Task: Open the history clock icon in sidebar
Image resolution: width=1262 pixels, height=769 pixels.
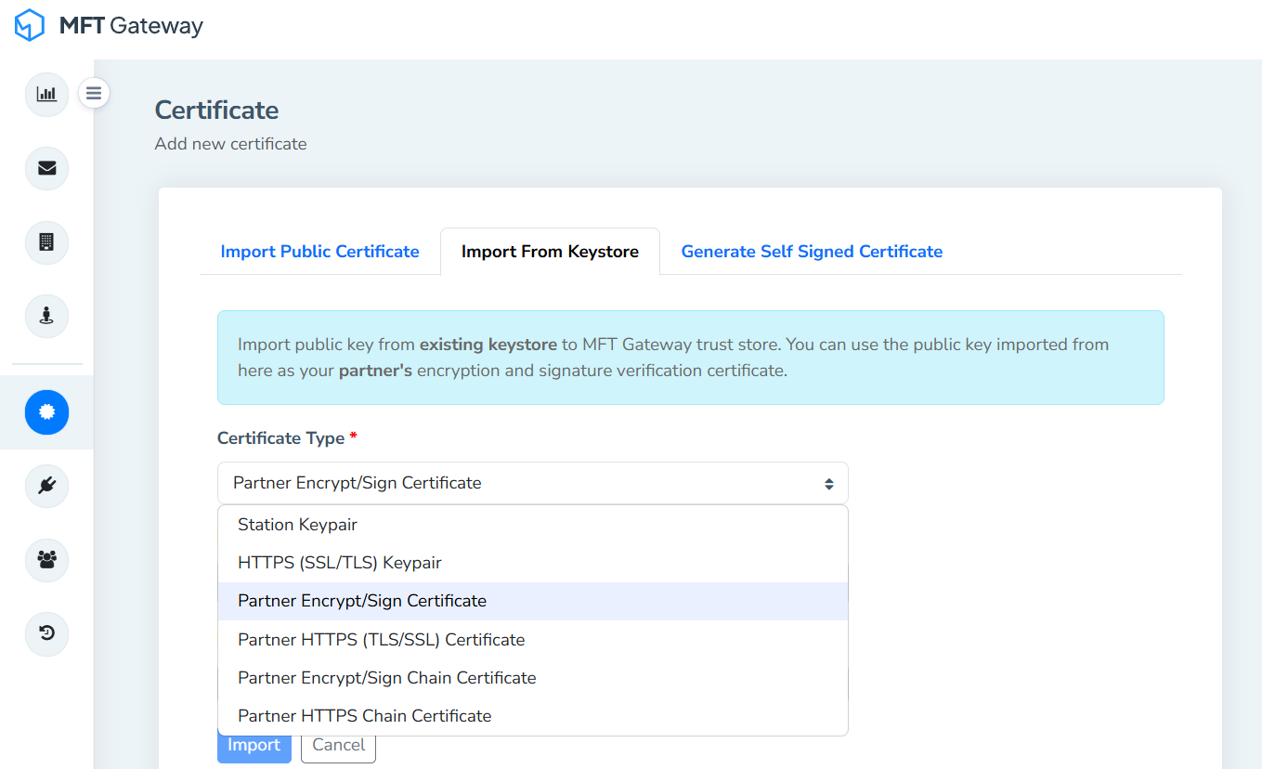Action: [x=46, y=633]
